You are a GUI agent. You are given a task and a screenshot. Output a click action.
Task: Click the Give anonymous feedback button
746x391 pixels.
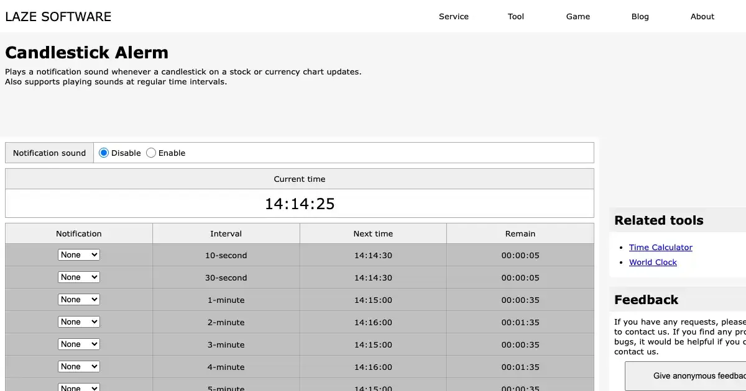(690, 375)
